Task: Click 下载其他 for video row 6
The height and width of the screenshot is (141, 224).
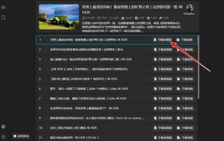Action: click(x=185, y=89)
